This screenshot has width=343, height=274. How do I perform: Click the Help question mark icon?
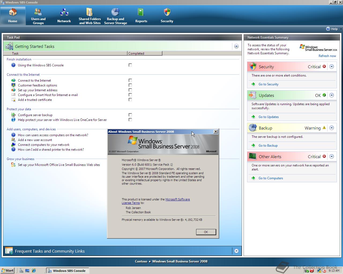[x=328, y=29]
